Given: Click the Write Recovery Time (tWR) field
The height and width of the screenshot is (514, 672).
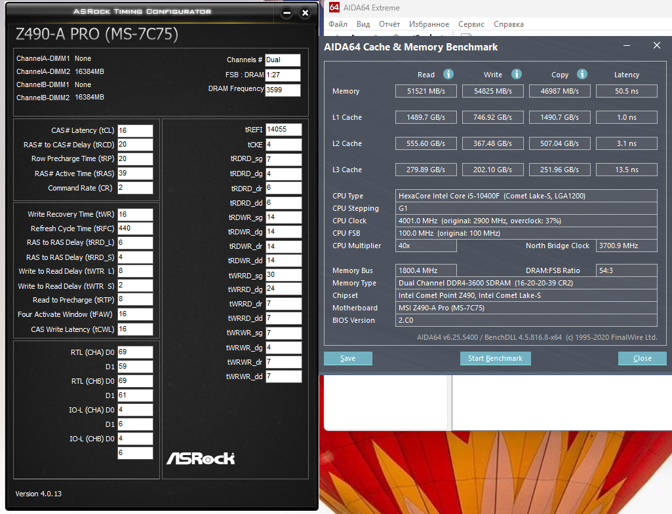Looking at the screenshot, I should click(x=135, y=214).
